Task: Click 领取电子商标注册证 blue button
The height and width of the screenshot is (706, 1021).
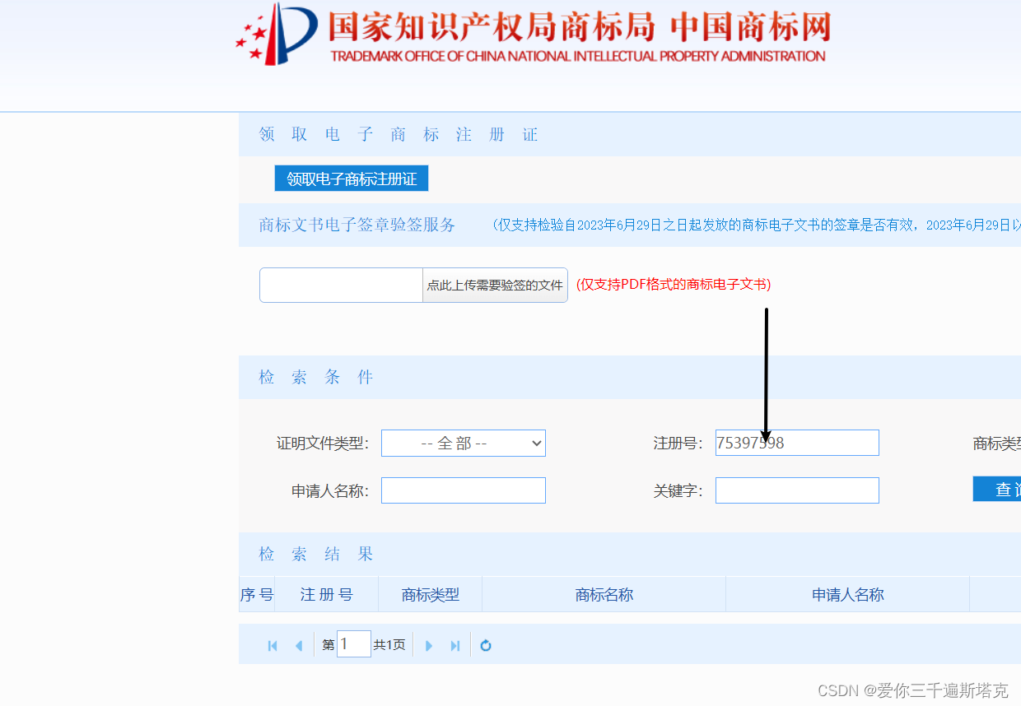Action: click(352, 179)
